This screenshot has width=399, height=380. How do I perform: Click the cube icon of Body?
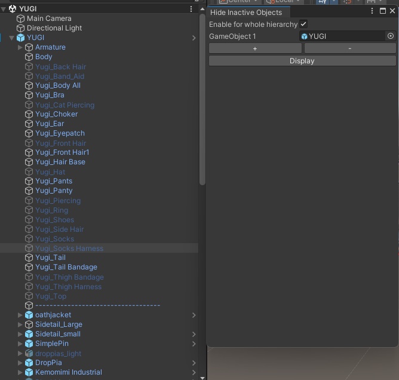[x=29, y=57]
